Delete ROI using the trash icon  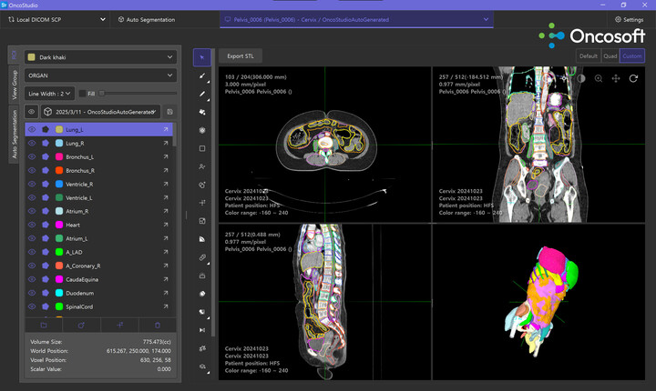pos(157,324)
